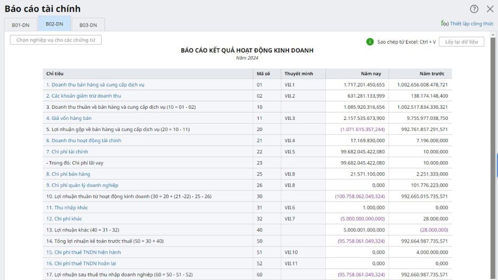The image size is (498, 280).
Task: Click the Thu nhập khác link
Action: click(x=67, y=207)
